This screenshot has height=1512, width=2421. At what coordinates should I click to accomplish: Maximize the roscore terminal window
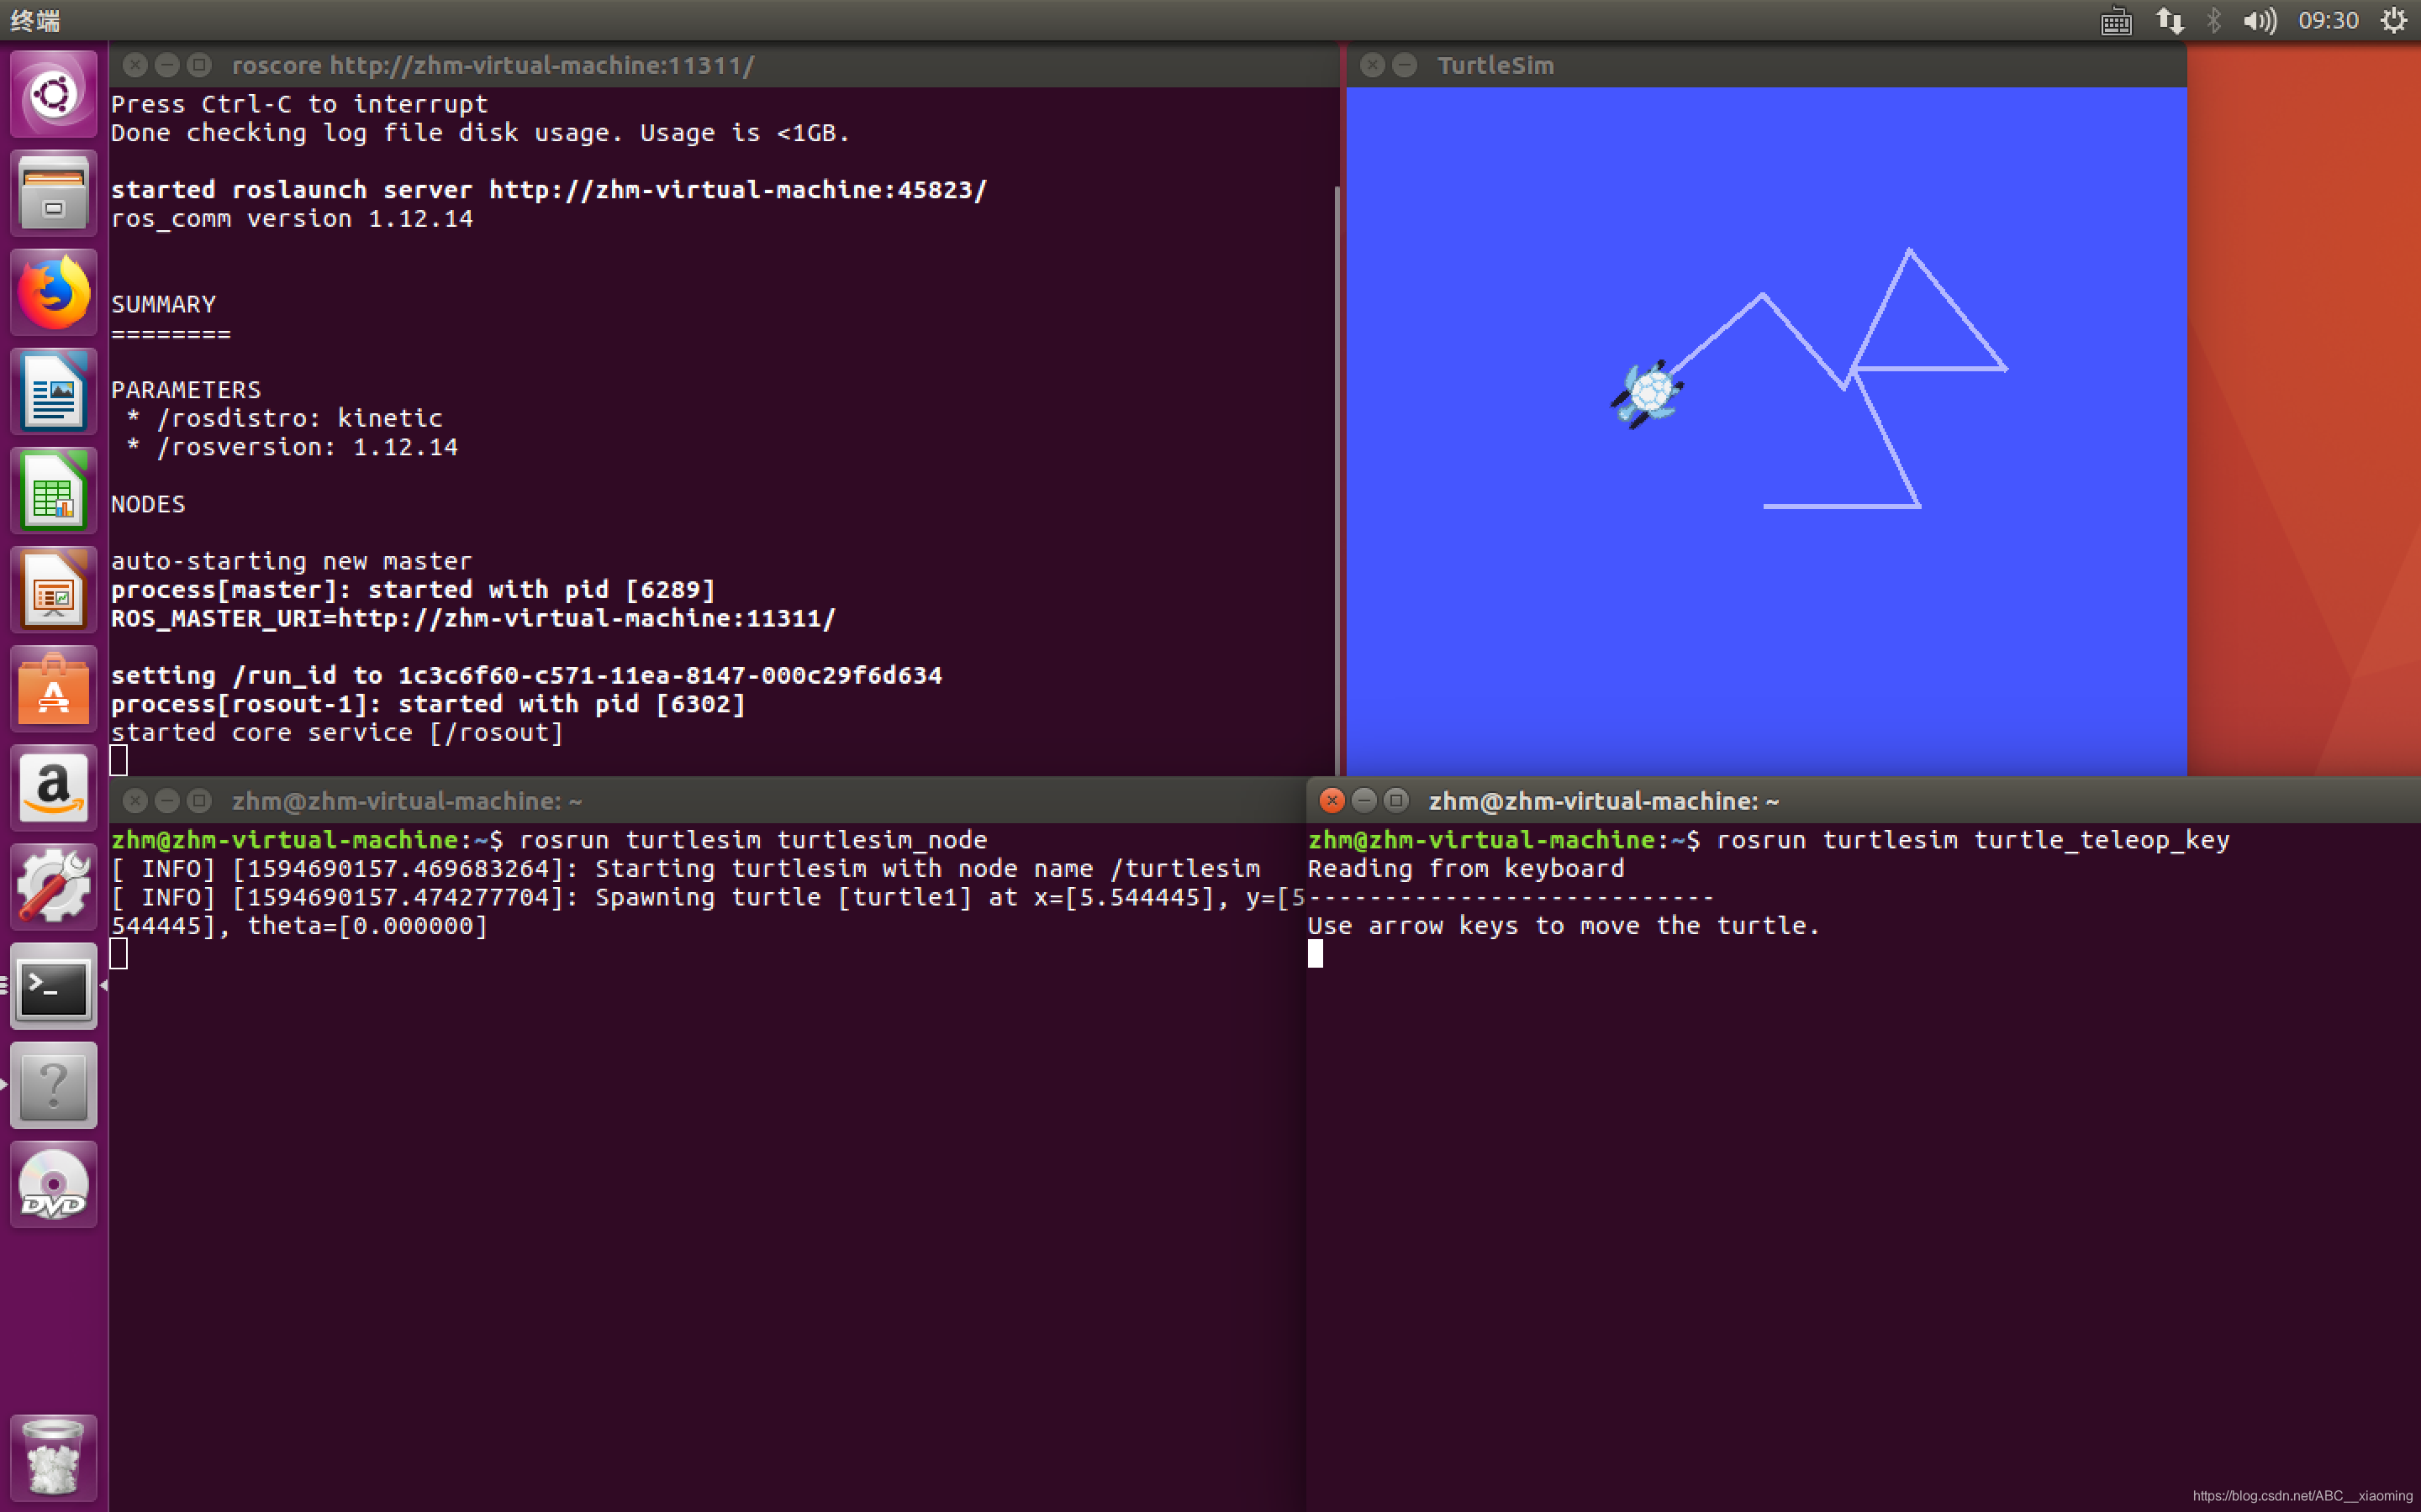coord(200,65)
